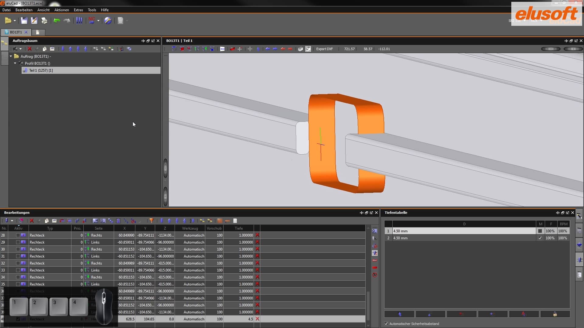Delete with the red X in Auftragsbaum toolbar
Viewport: 584px width, 328px height.
pos(30,49)
